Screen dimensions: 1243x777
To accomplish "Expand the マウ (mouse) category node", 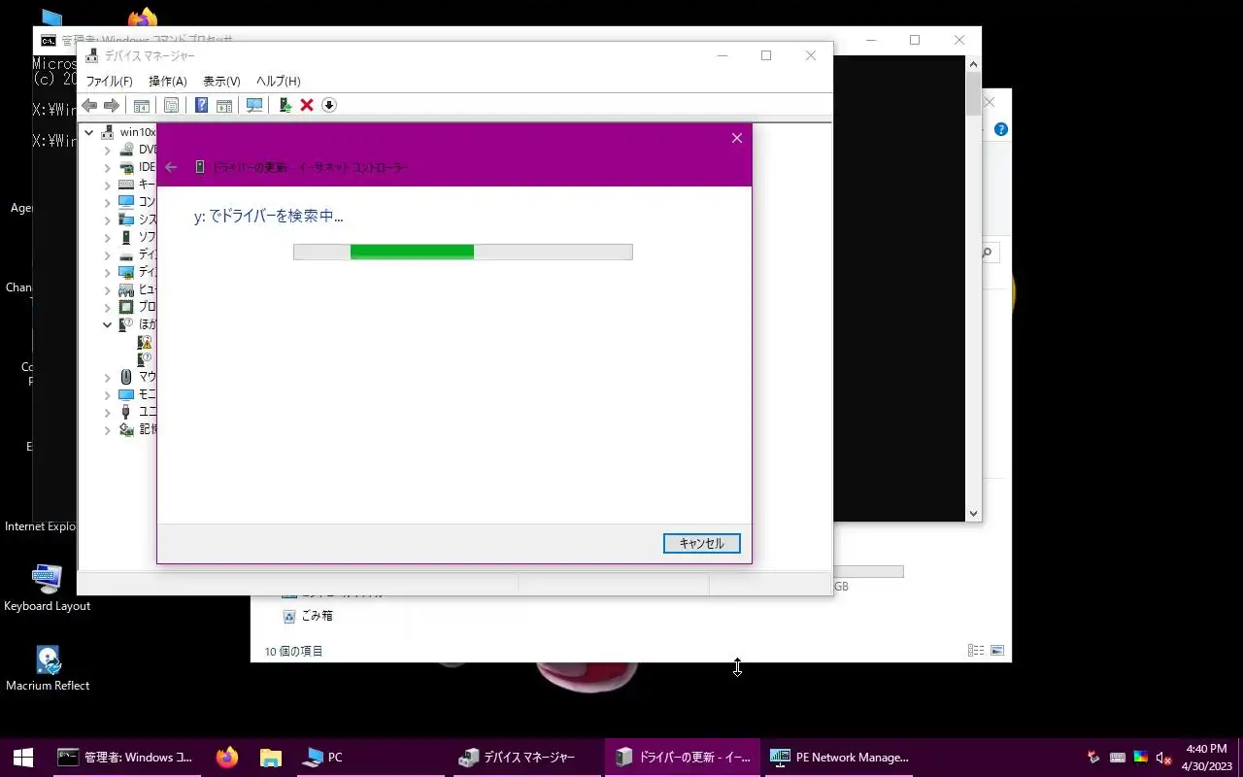I will [108, 377].
